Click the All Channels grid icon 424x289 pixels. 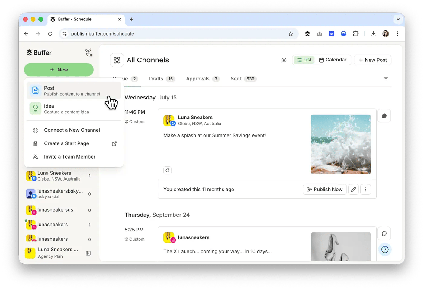tap(117, 60)
